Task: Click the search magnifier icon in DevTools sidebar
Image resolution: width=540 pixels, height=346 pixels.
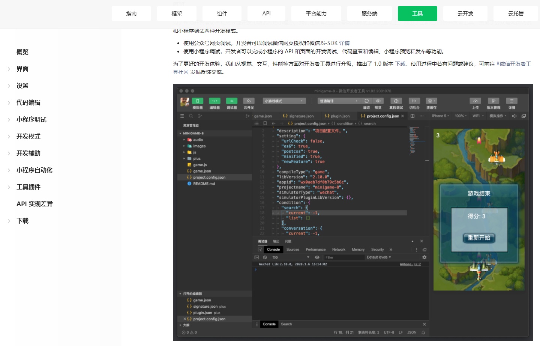Action: click(x=191, y=116)
